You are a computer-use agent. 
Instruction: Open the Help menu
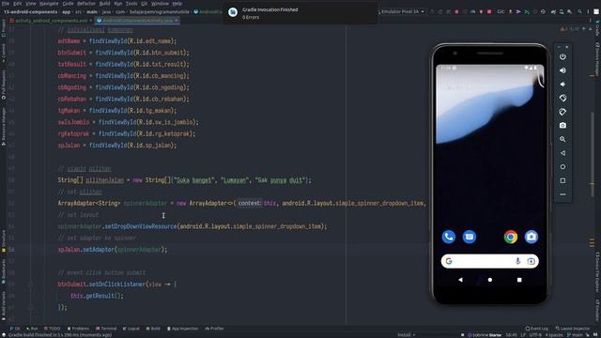point(177,4)
